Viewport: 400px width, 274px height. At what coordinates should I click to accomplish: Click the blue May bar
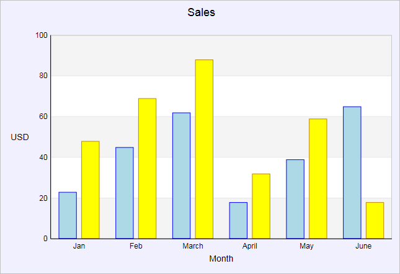[x=295, y=199]
